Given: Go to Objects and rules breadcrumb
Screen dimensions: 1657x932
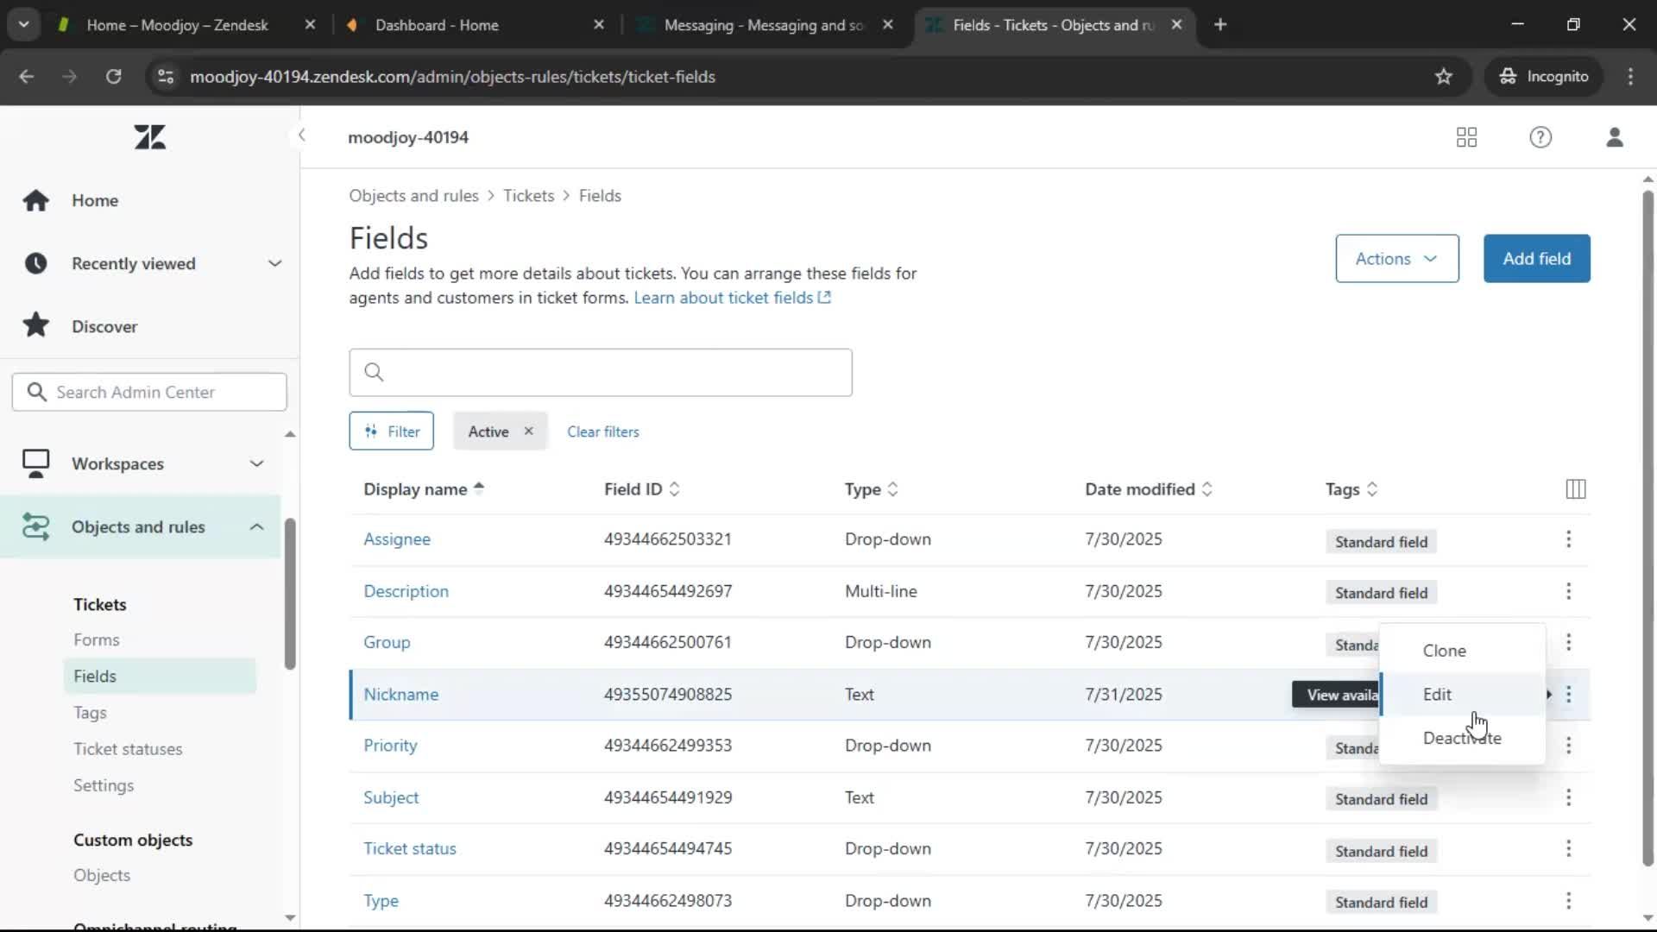Looking at the screenshot, I should click(413, 196).
